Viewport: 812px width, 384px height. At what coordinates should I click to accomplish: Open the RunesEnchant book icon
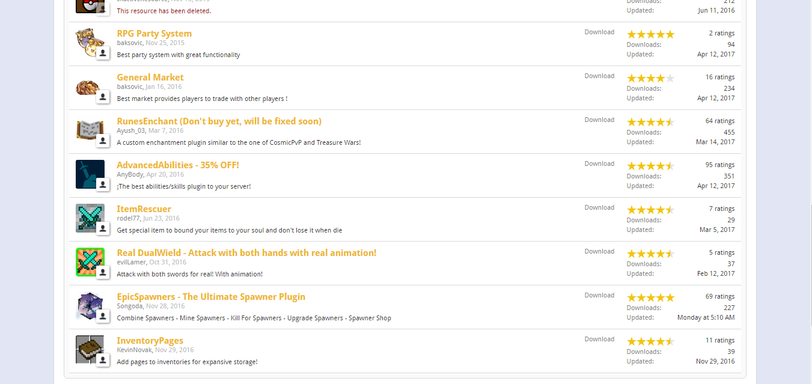tap(88, 129)
